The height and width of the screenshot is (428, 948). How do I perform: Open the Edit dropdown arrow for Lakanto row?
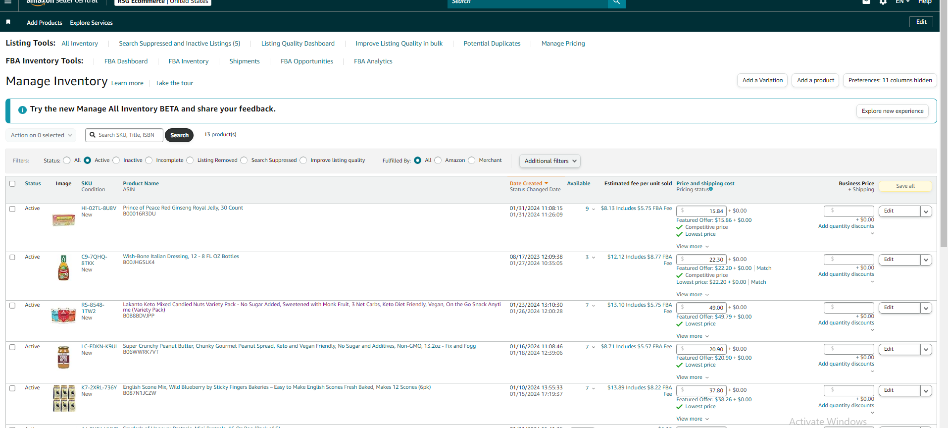pos(926,308)
